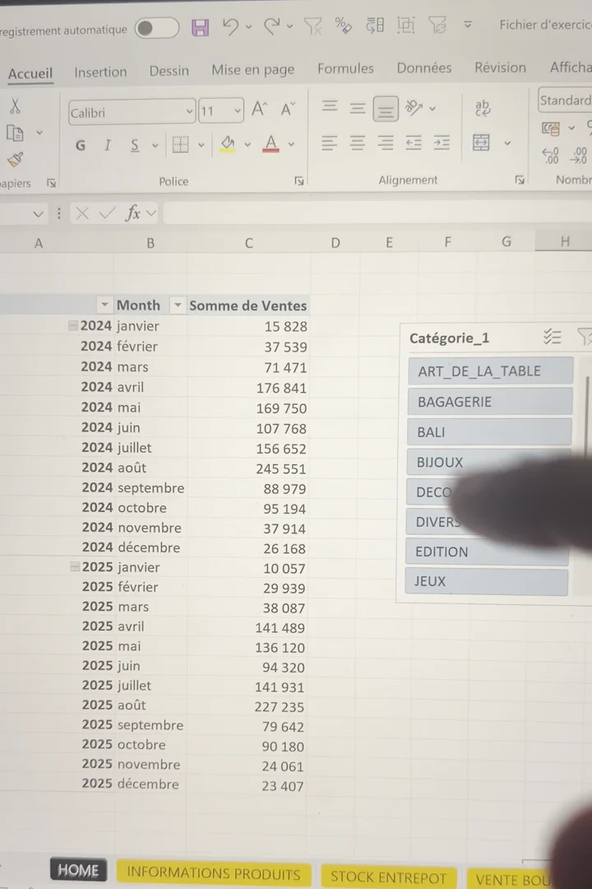Viewport: 592px width, 889px height.
Task: Increase font size with larger A icon
Action: point(260,109)
